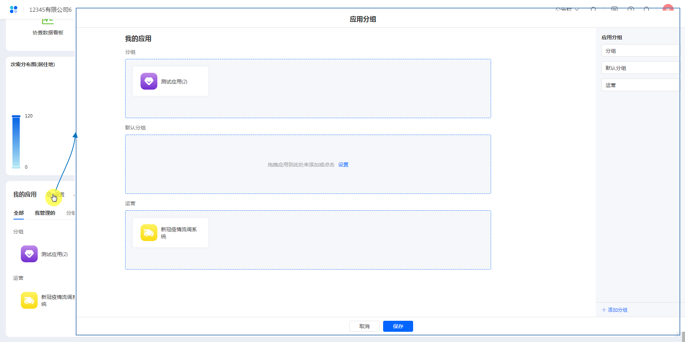Open 新冠疫情流调系统 from the left sidebar list
685x342 pixels.
click(x=29, y=300)
